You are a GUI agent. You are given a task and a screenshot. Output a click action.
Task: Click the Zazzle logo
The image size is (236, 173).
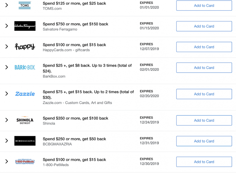click(x=25, y=94)
